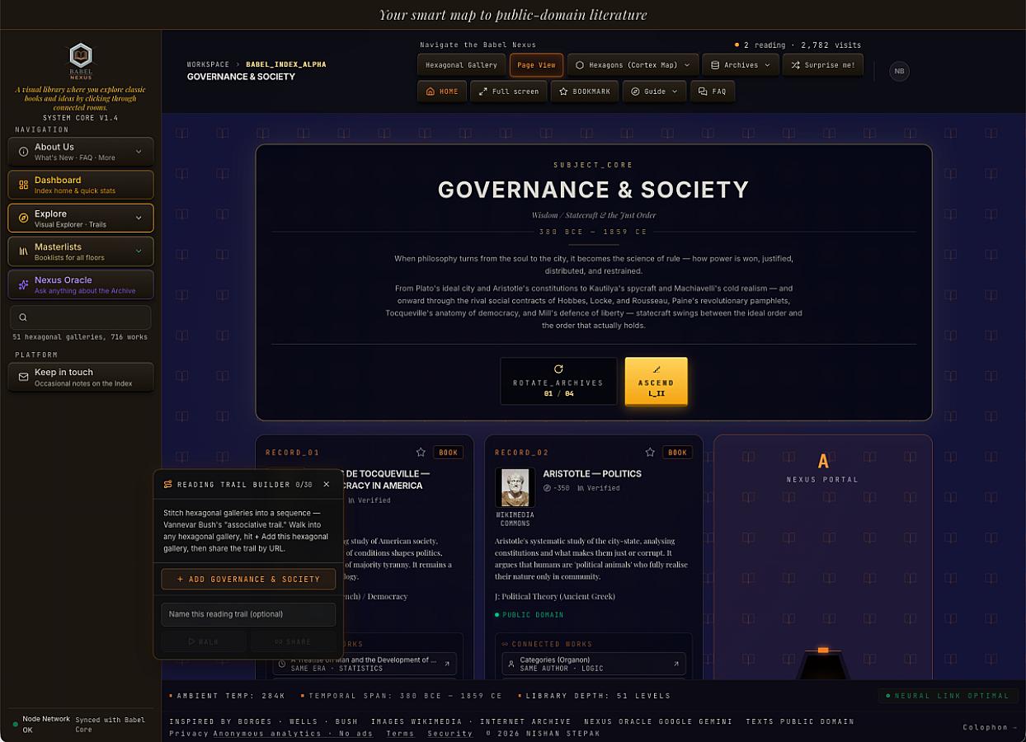Open the Guide dropdown menu
Screen dimensions: 1026x742
click(x=655, y=92)
